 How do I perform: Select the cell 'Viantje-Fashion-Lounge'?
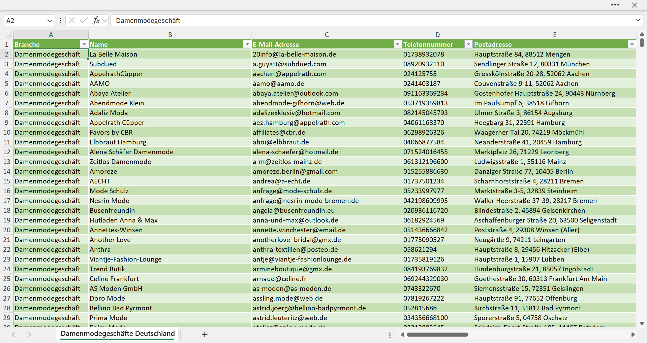pyautogui.click(x=170, y=259)
